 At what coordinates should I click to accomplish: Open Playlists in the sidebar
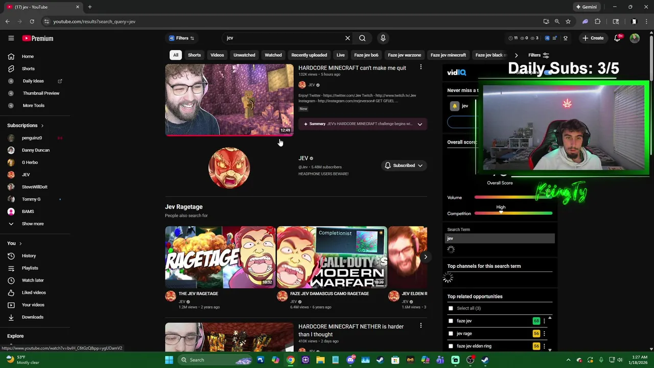tap(30, 268)
